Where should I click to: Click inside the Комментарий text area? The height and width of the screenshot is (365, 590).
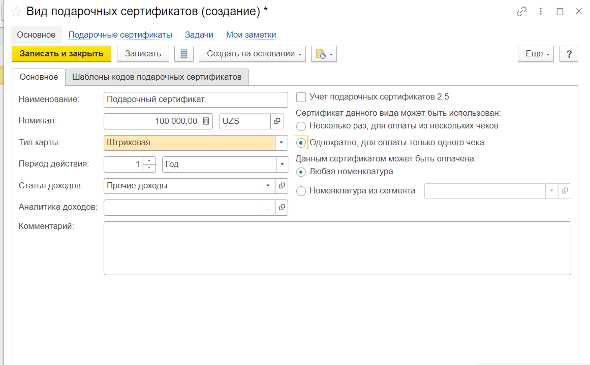tap(337, 248)
